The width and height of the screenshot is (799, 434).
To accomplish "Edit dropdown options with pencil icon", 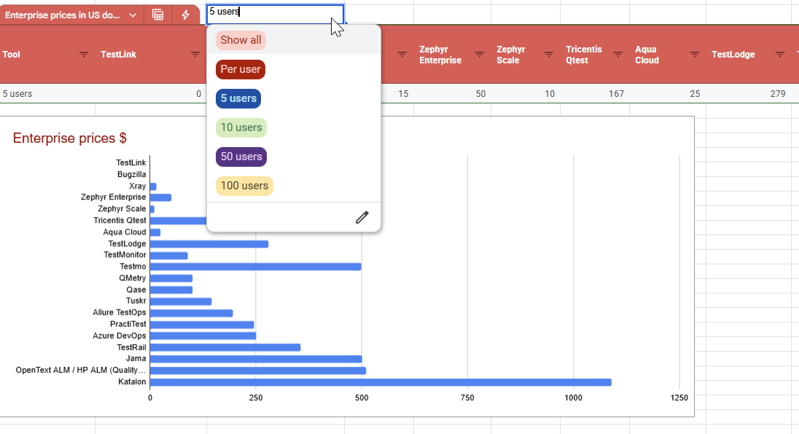I will [362, 217].
